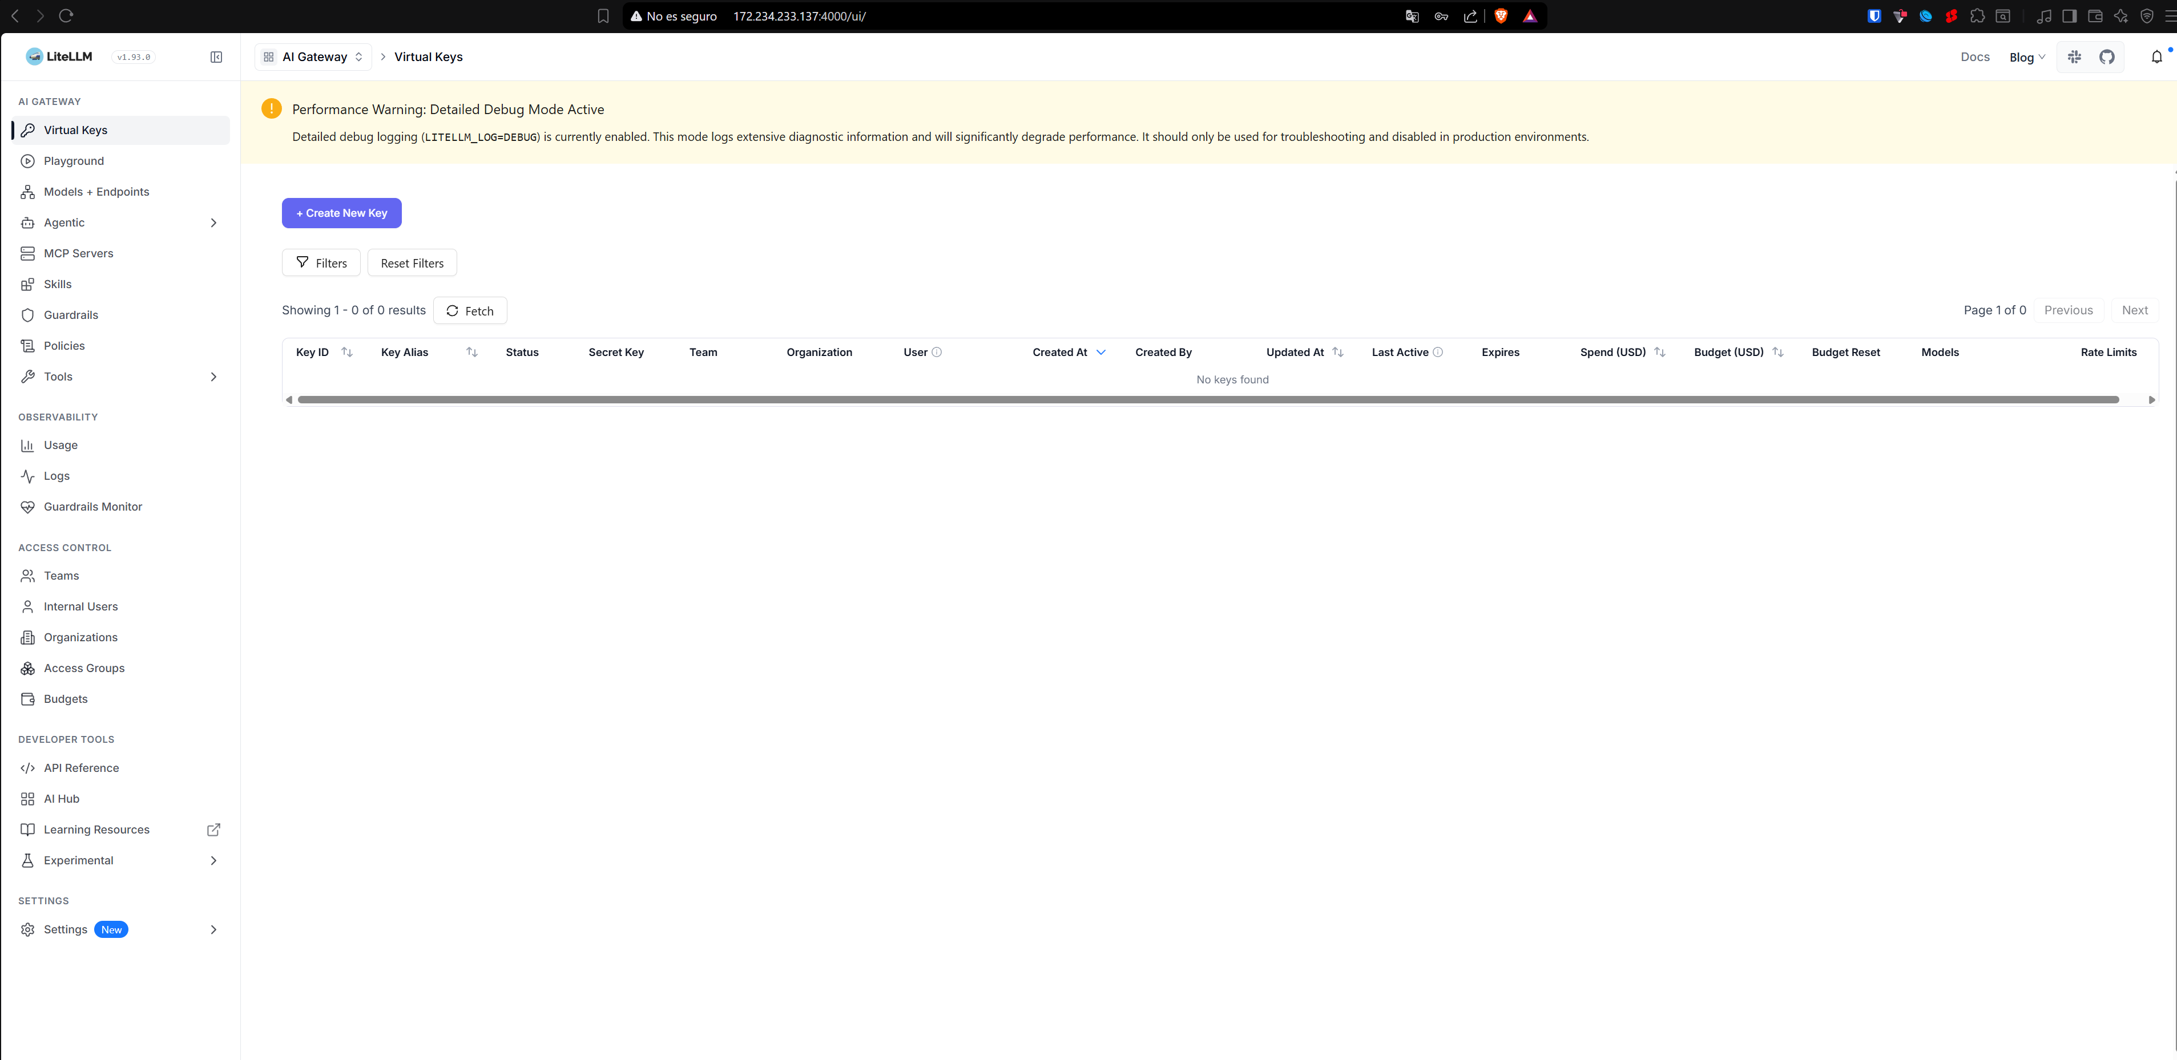Reload the page in the browser
The width and height of the screenshot is (2177, 1060).
66,16
